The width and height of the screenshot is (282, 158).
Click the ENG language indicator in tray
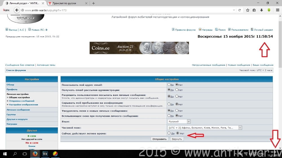[261, 154]
